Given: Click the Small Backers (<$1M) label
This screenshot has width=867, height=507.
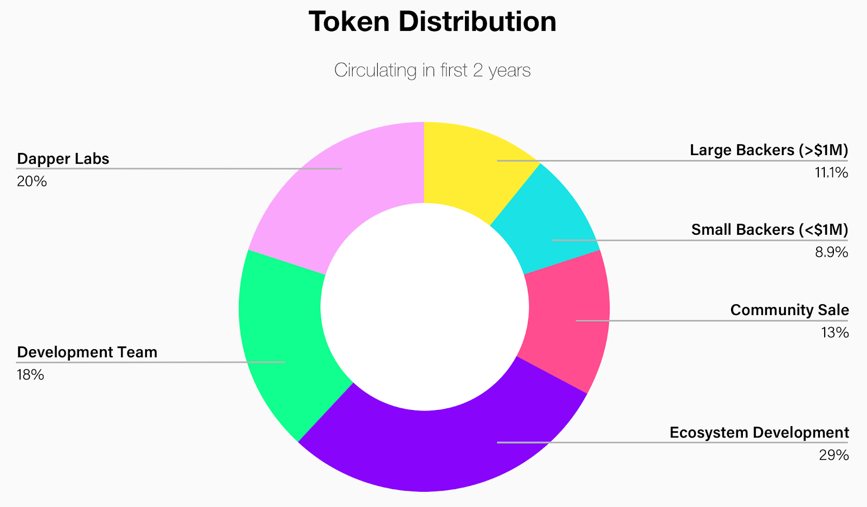Looking at the screenshot, I should 769,230.
